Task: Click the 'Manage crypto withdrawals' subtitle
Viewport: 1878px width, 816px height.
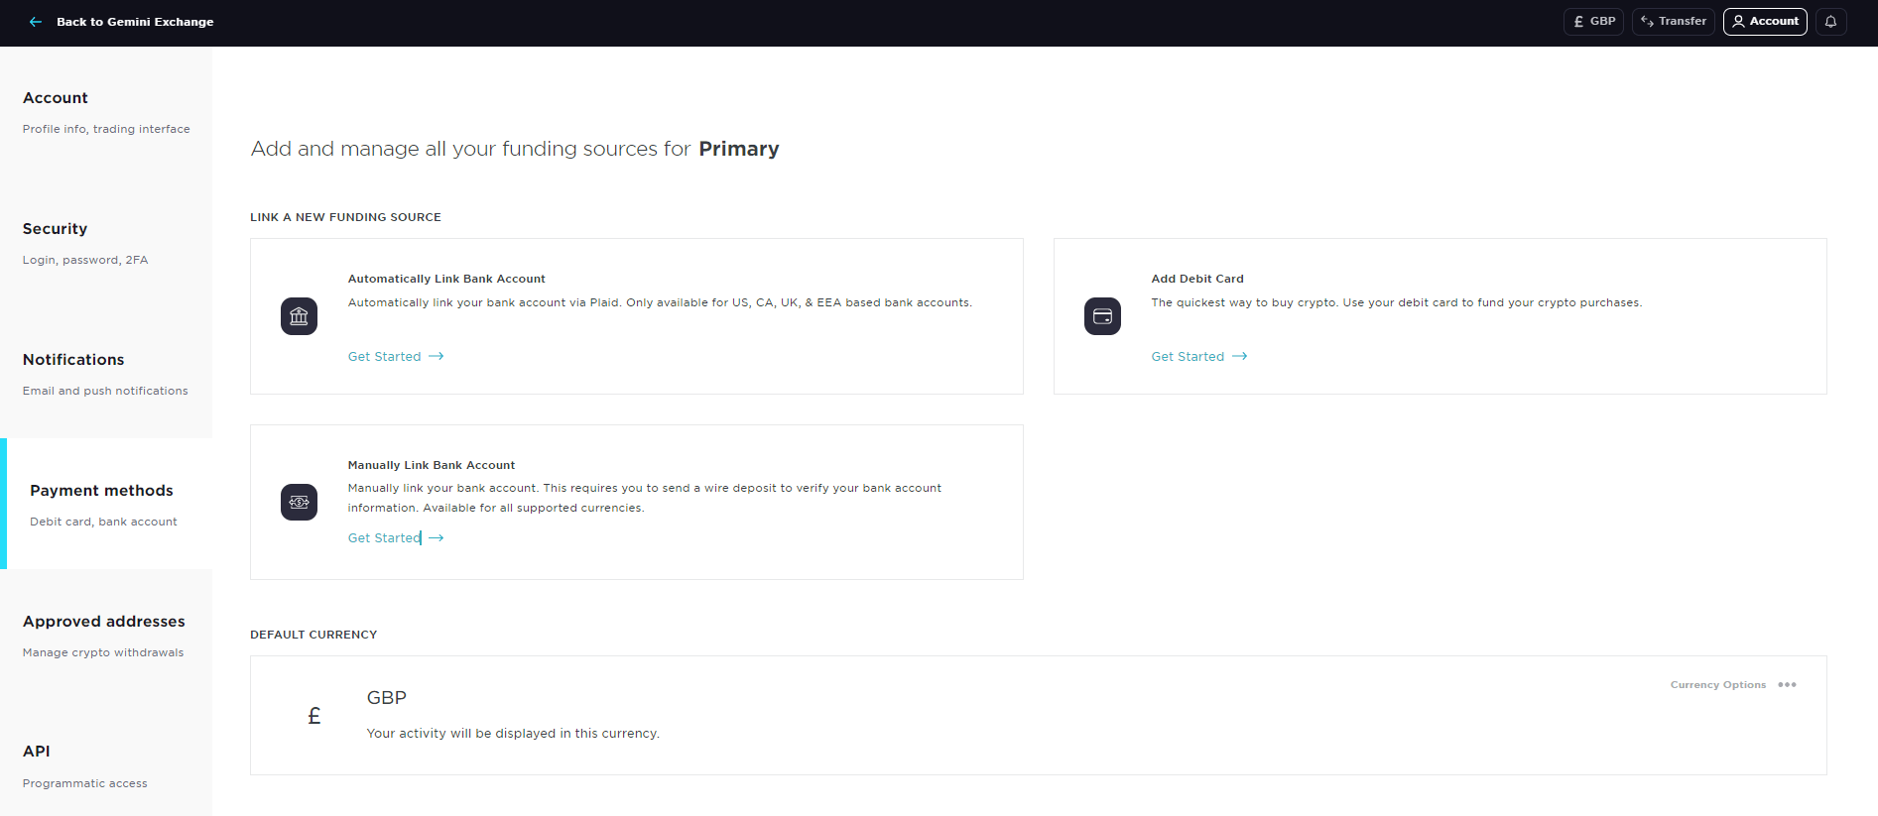Action: [x=103, y=652]
